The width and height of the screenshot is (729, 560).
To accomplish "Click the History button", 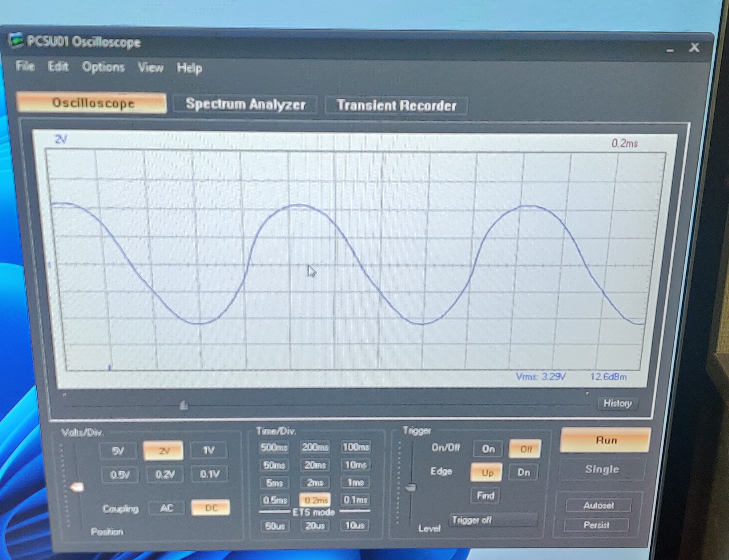I will pos(617,403).
